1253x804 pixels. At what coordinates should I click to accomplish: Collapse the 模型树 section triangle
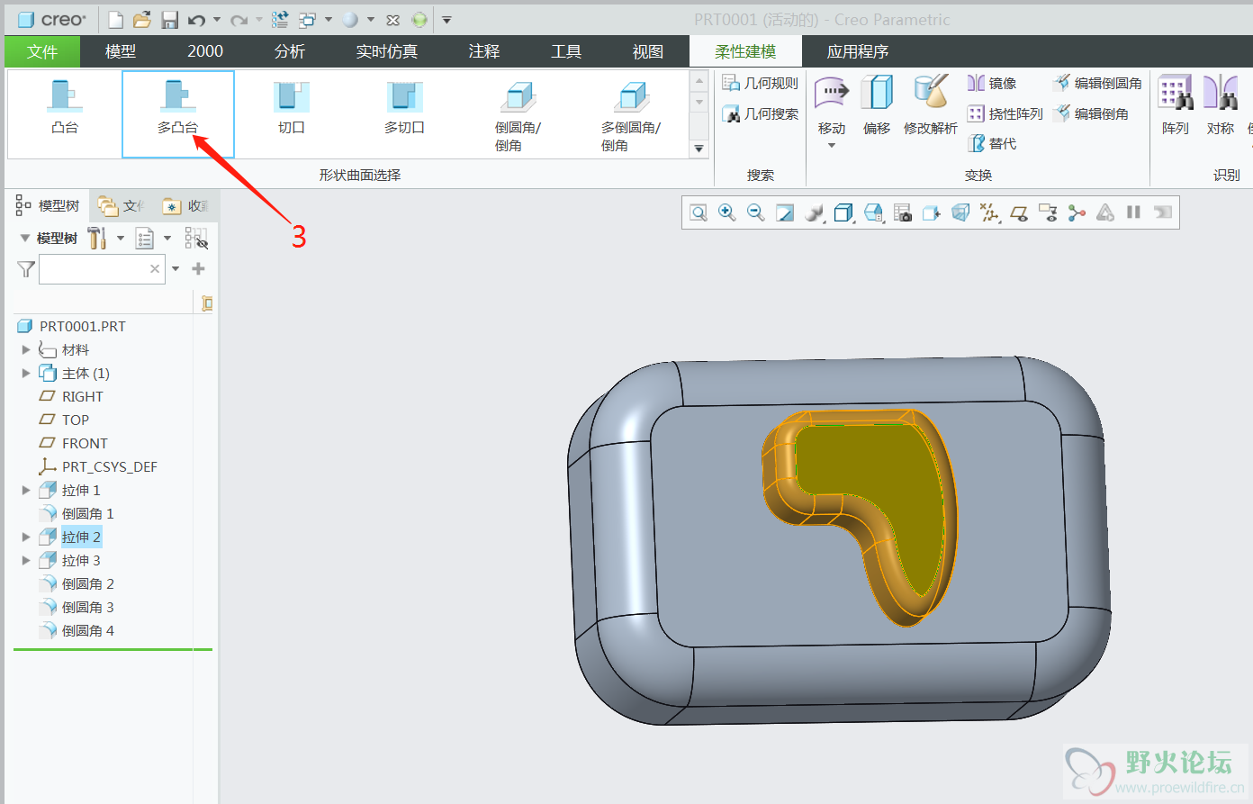click(25, 238)
